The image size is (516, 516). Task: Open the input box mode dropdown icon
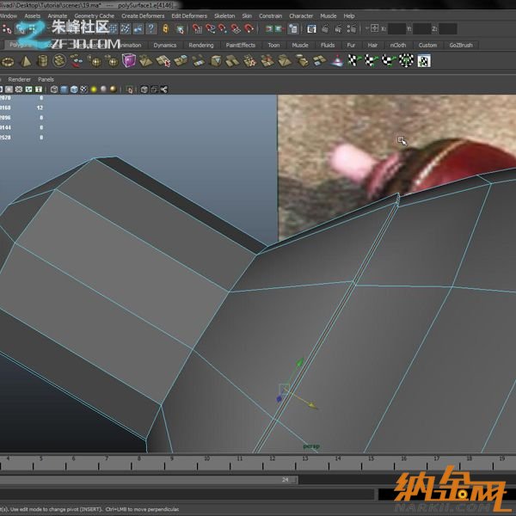[x=372, y=28]
